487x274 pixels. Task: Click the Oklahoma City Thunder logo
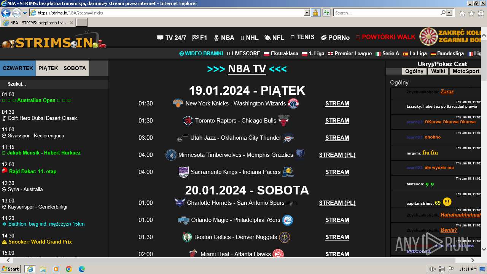(x=288, y=138)
